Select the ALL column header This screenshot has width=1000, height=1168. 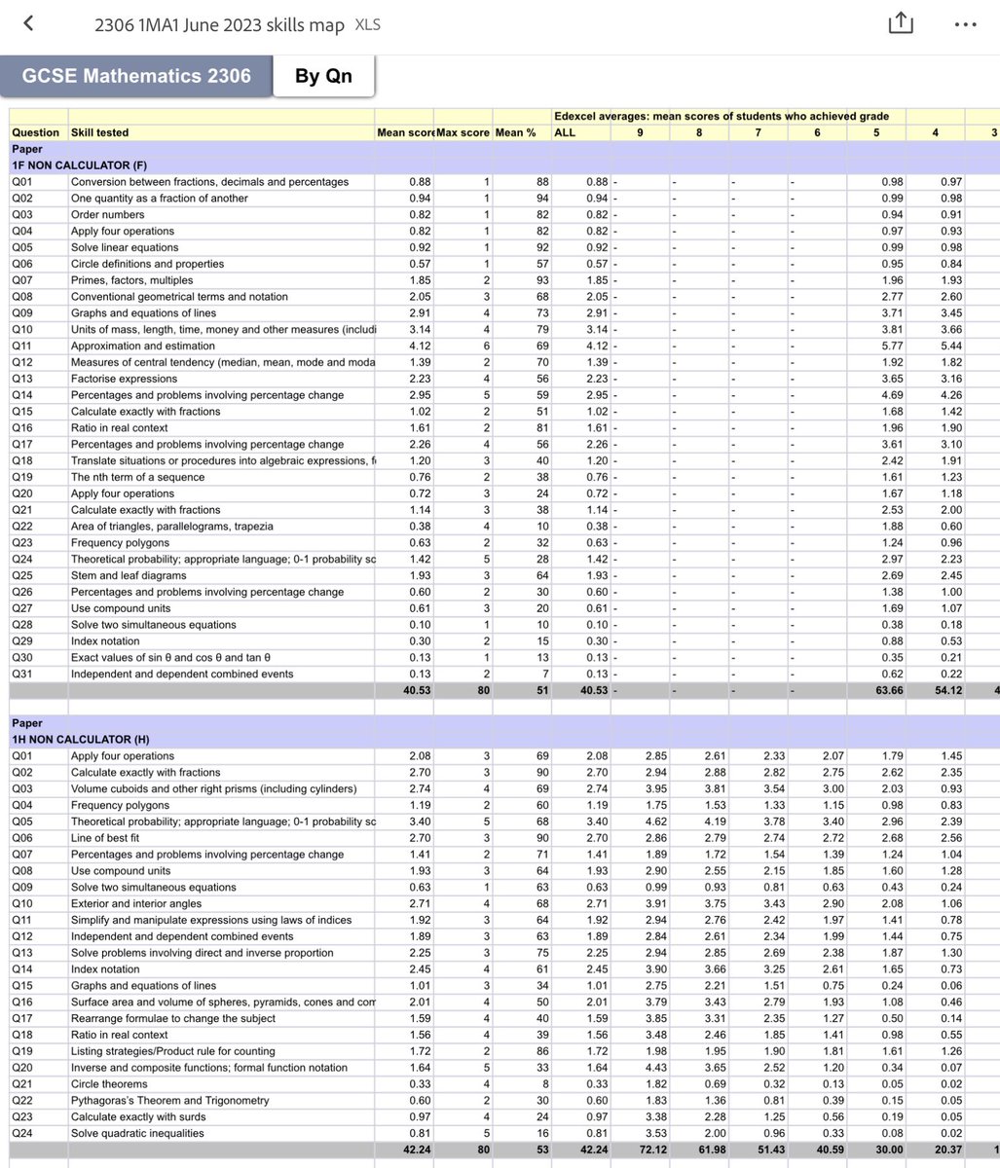[581, 132]
